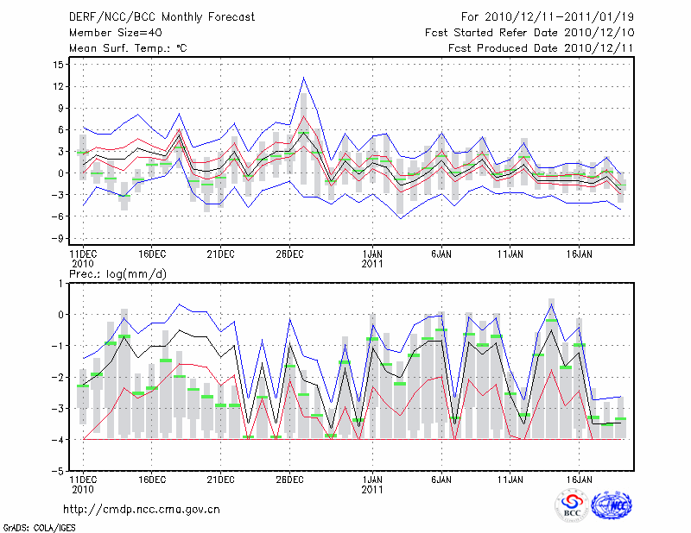The width and height of the screenshot is (691, 533).
Task: Click 11DEC 2010 tick below the temperature chart
Action: tap(83, 259)
